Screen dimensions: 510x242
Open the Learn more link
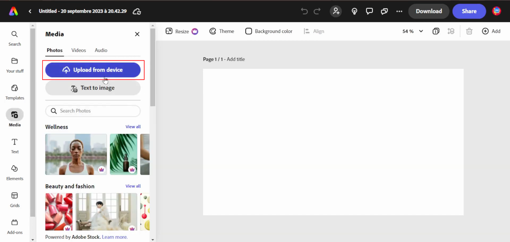(x=115, y=237)
